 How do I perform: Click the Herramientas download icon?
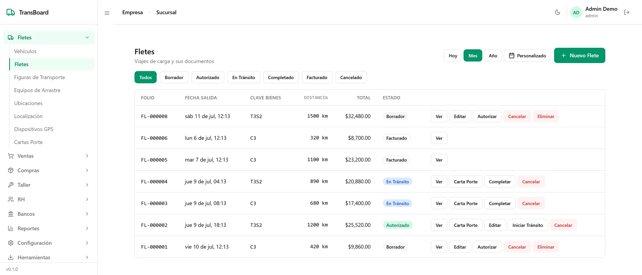tap(11, 257)
